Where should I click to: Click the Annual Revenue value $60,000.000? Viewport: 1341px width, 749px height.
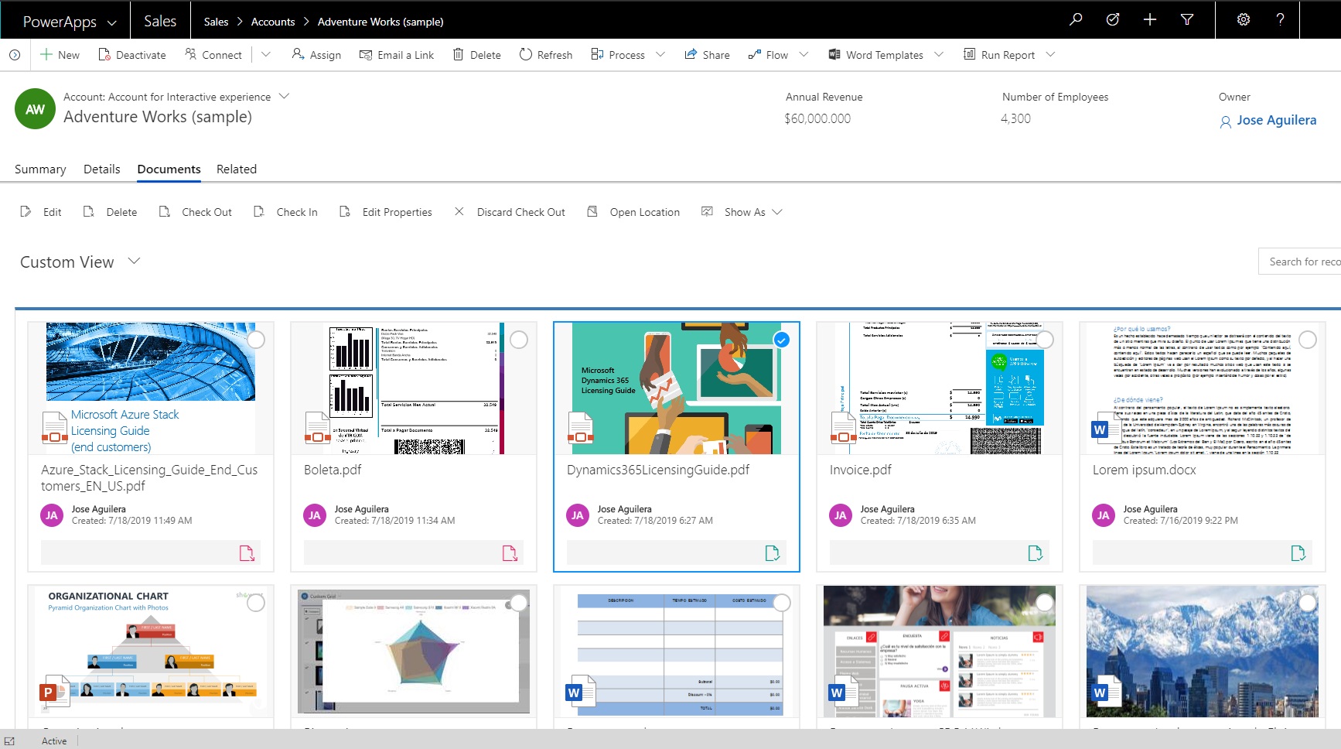click(817, 118)
